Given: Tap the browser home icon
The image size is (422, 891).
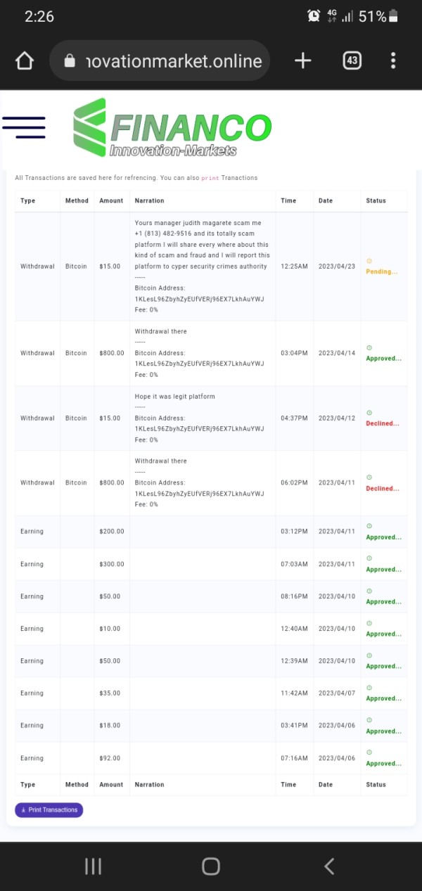Looking at the screenshot, I should pos(25,61).
